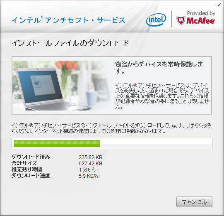Screen dimensions: 224x216
Task: Click the Intel logo in the header
Action: (156, 20)
